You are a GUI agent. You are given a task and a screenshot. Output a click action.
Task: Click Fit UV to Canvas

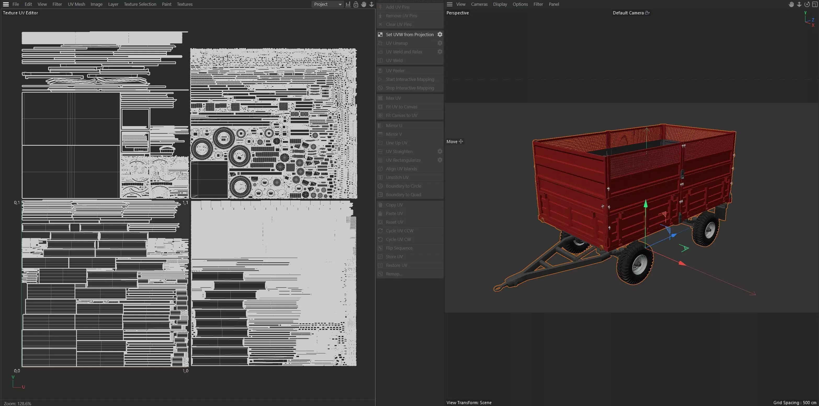(x=410, y=106)
